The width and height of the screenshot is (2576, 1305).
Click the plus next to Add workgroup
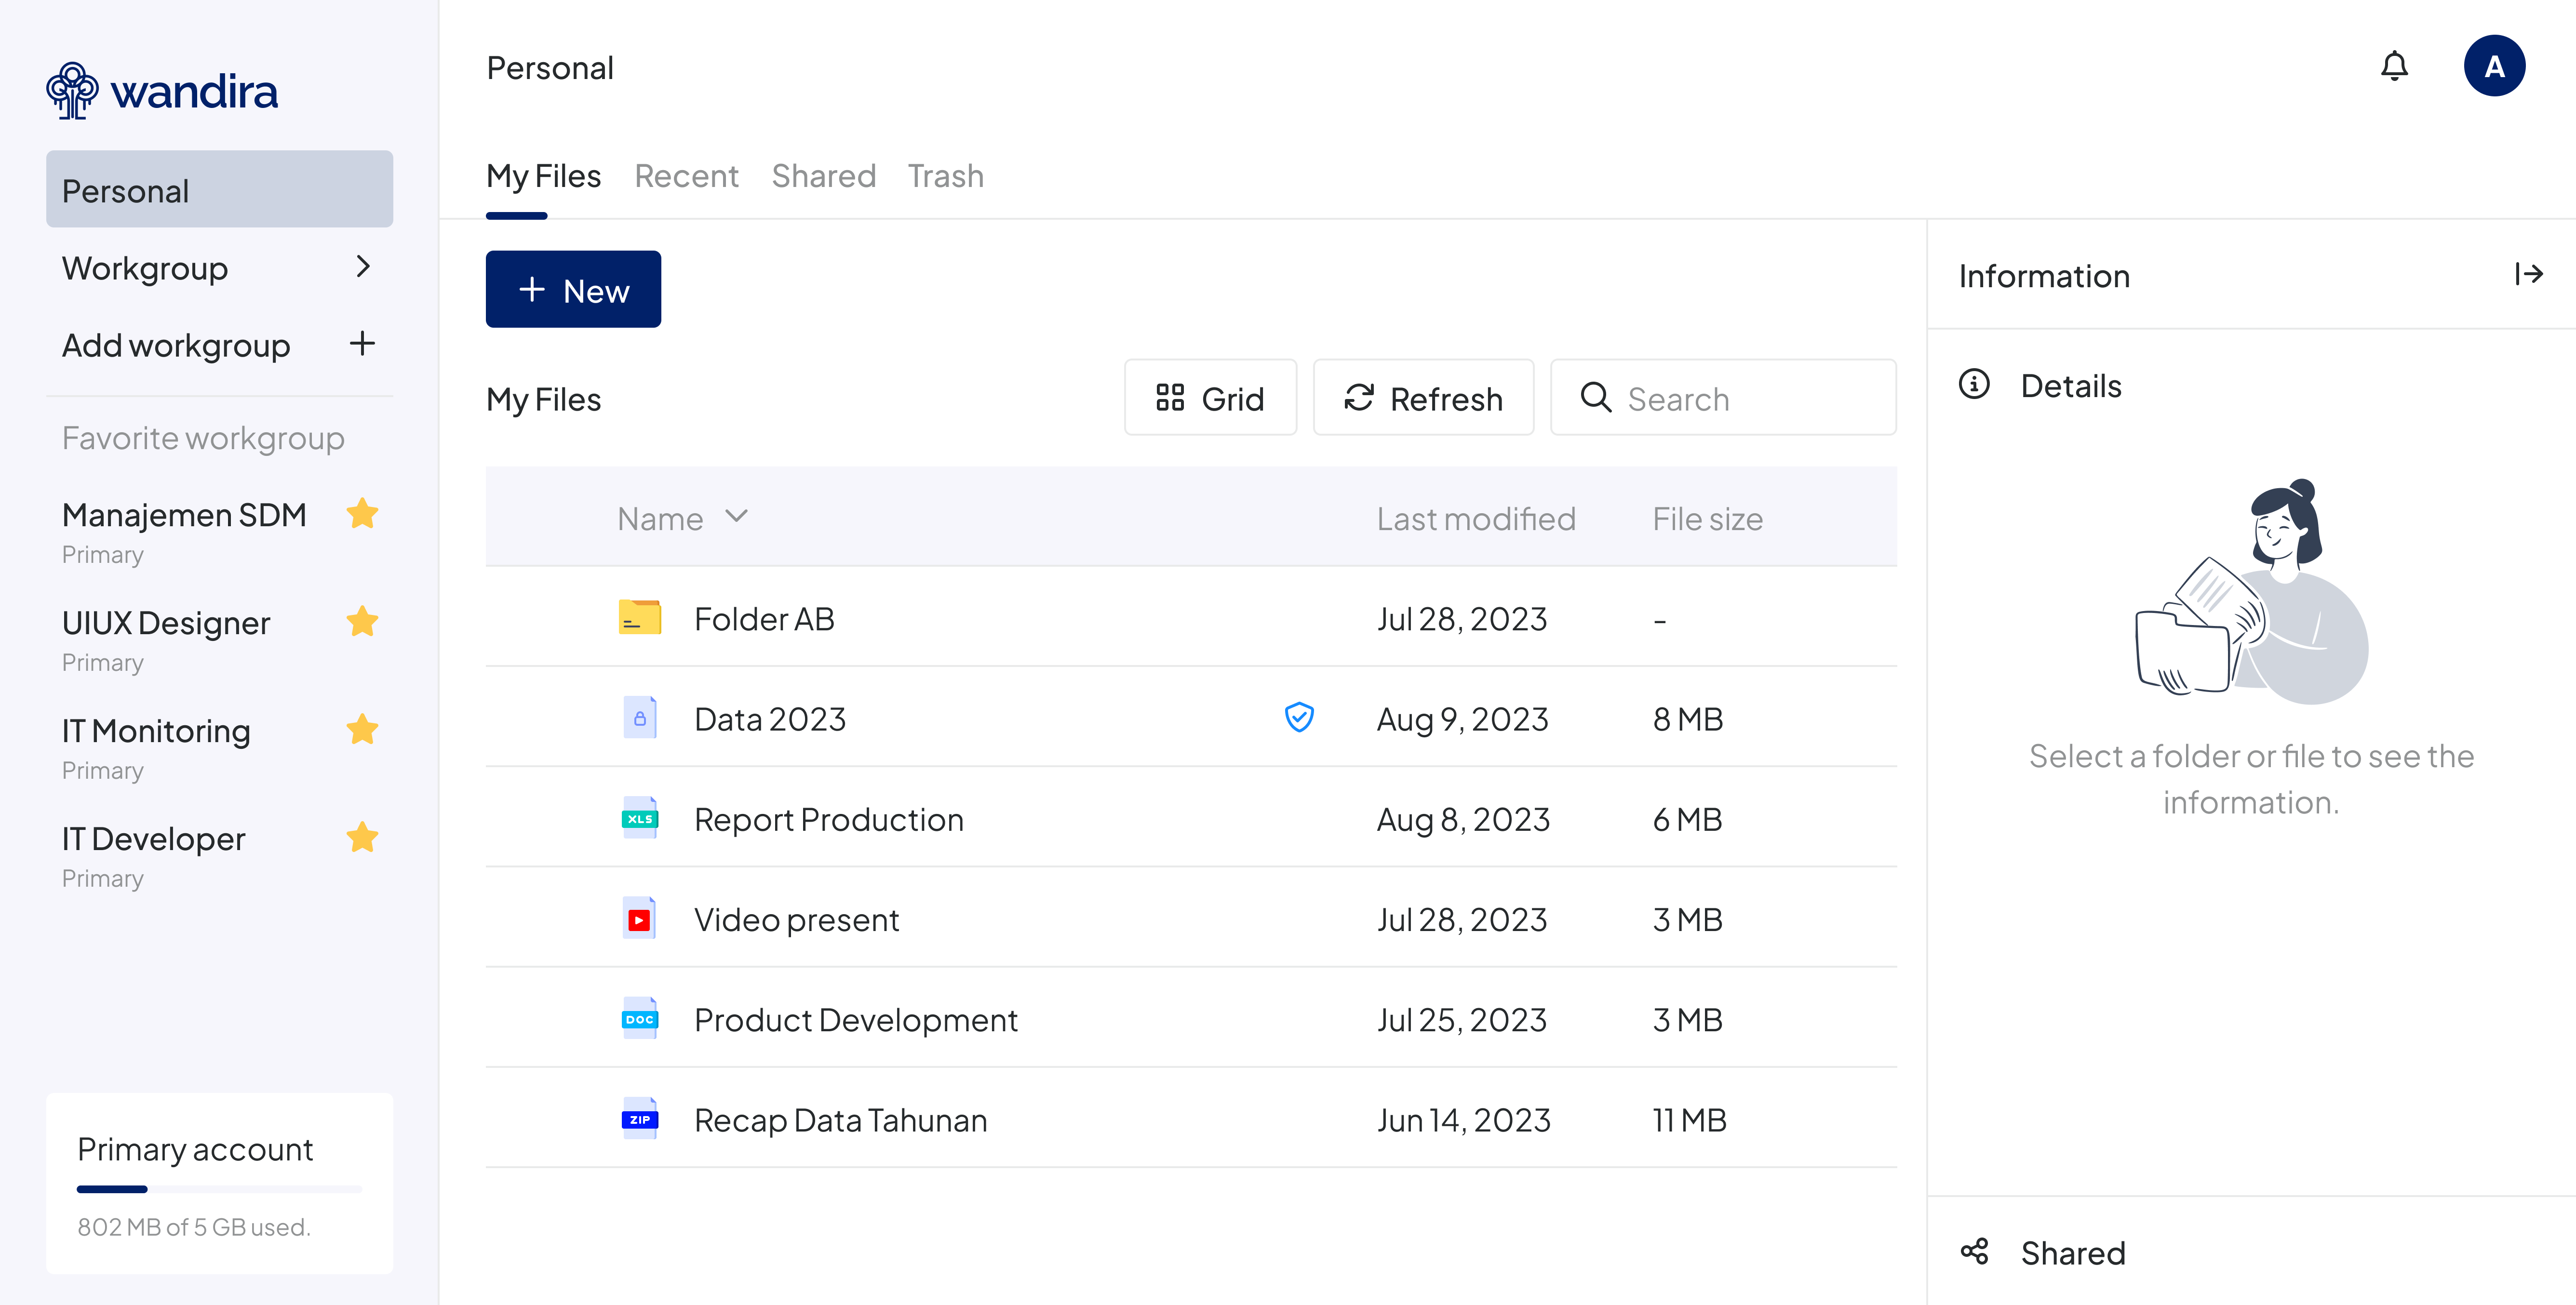(x=362, y=344)
